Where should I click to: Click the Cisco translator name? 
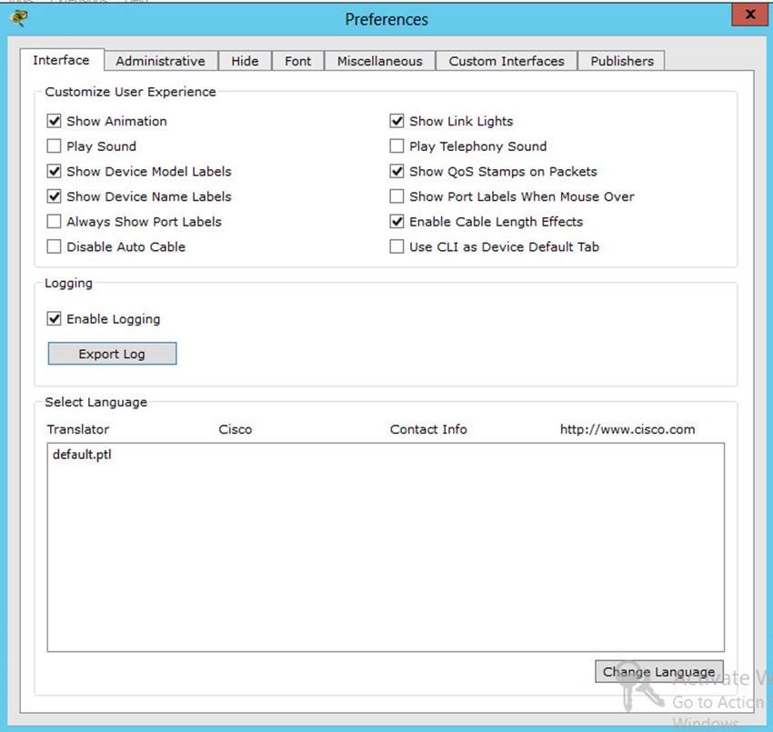[x=236, y=429]
